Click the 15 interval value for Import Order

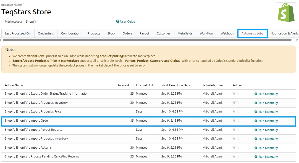tap(132, 121)
